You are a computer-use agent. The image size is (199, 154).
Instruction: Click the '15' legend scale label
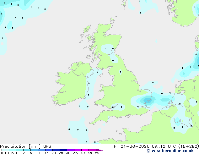click(x=46, y=153)
